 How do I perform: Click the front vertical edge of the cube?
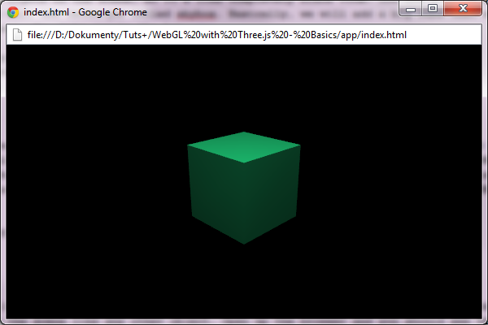[x=244, y=203]
